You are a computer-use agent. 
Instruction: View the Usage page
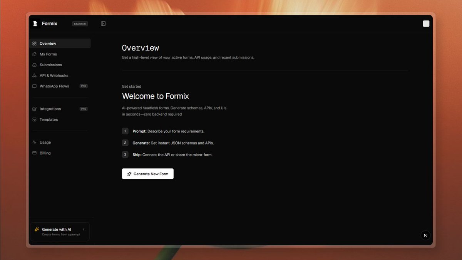click(60, 143)
